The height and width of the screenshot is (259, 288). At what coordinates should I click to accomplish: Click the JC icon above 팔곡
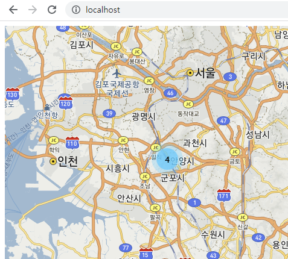pos(155,208)
